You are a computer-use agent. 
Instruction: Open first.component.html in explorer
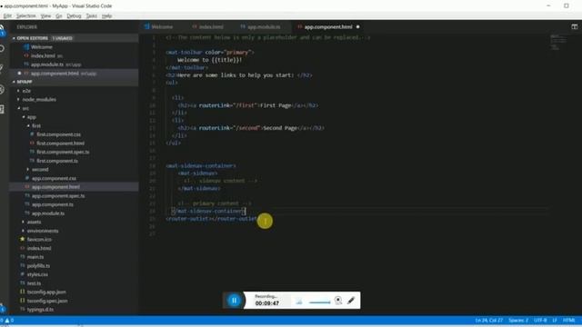(60, 144)
